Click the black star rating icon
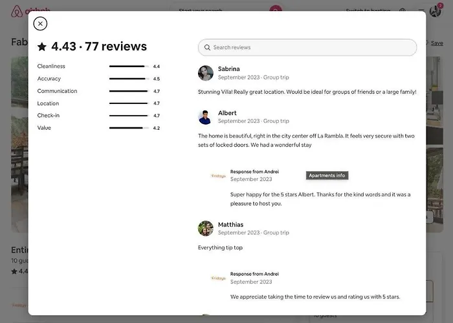 tap(42, 47)
